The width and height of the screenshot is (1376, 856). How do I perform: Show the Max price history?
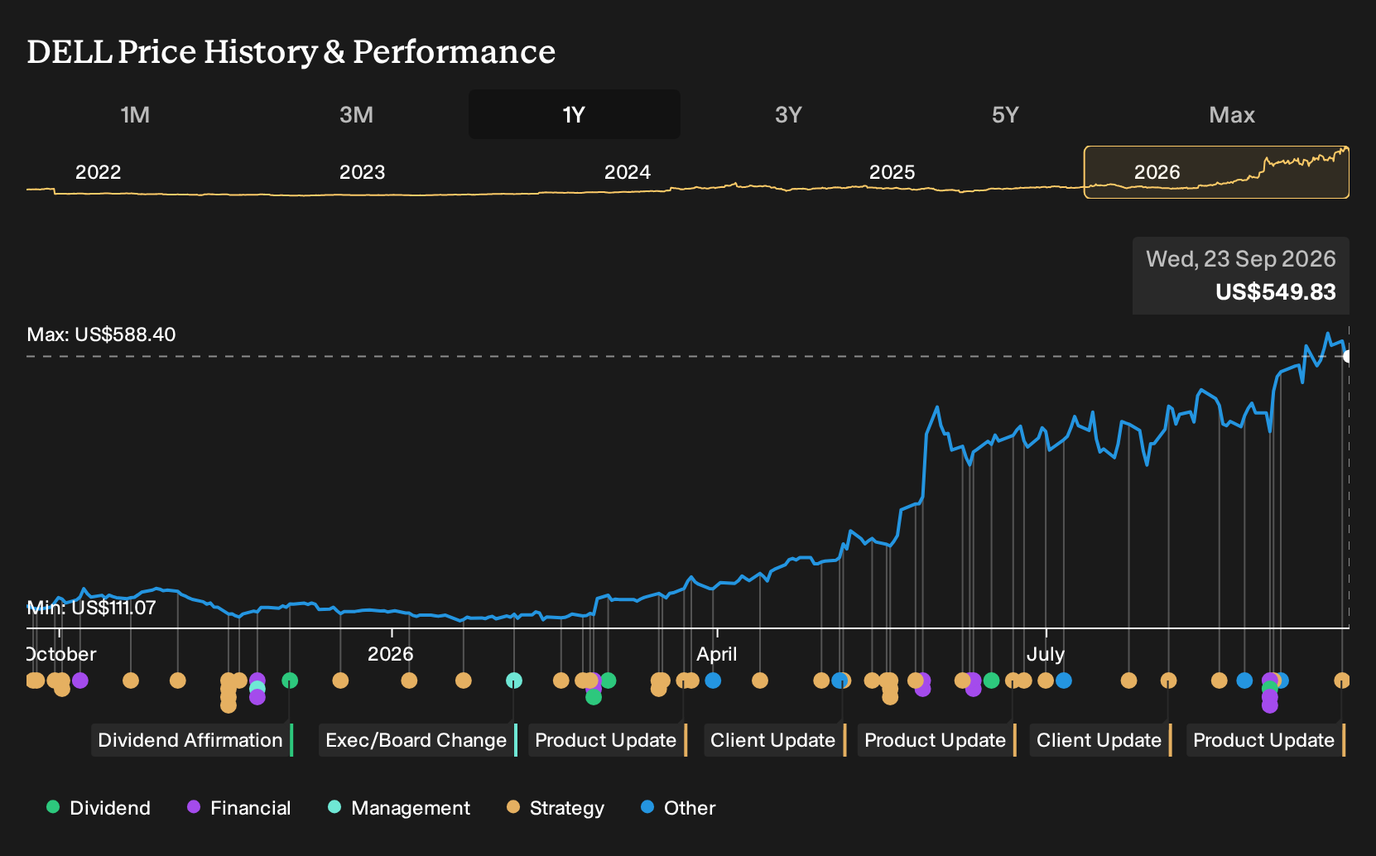click(x=1232, y=114)
